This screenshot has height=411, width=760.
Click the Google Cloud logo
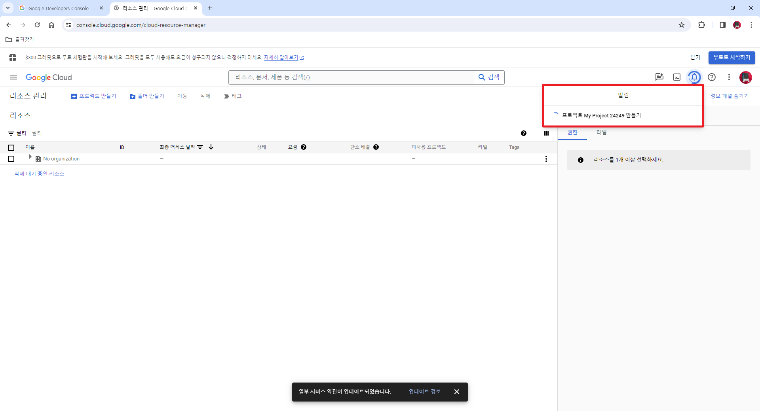click(48, 77)
